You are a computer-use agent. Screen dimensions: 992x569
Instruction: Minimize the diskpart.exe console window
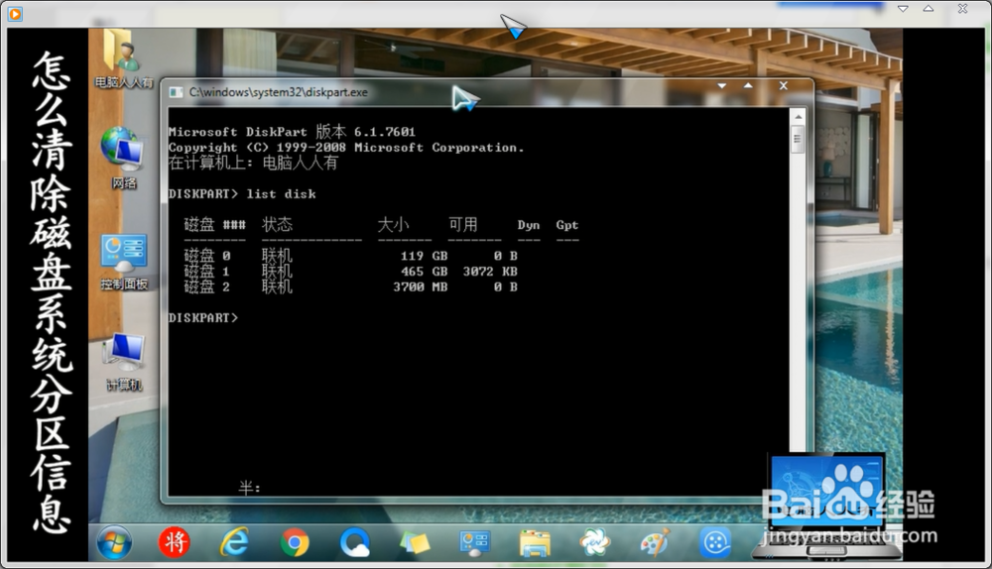[722, 85]
